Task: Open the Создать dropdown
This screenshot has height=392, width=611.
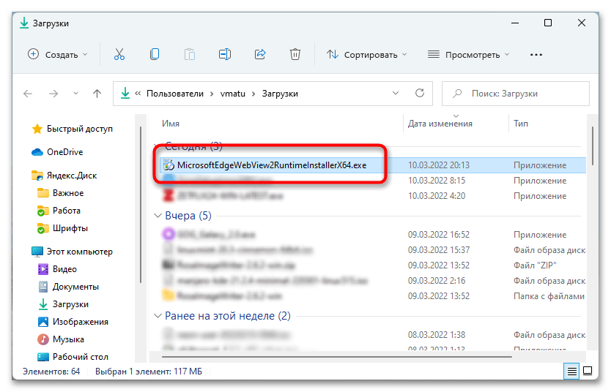Action: [x=57, y=54]
